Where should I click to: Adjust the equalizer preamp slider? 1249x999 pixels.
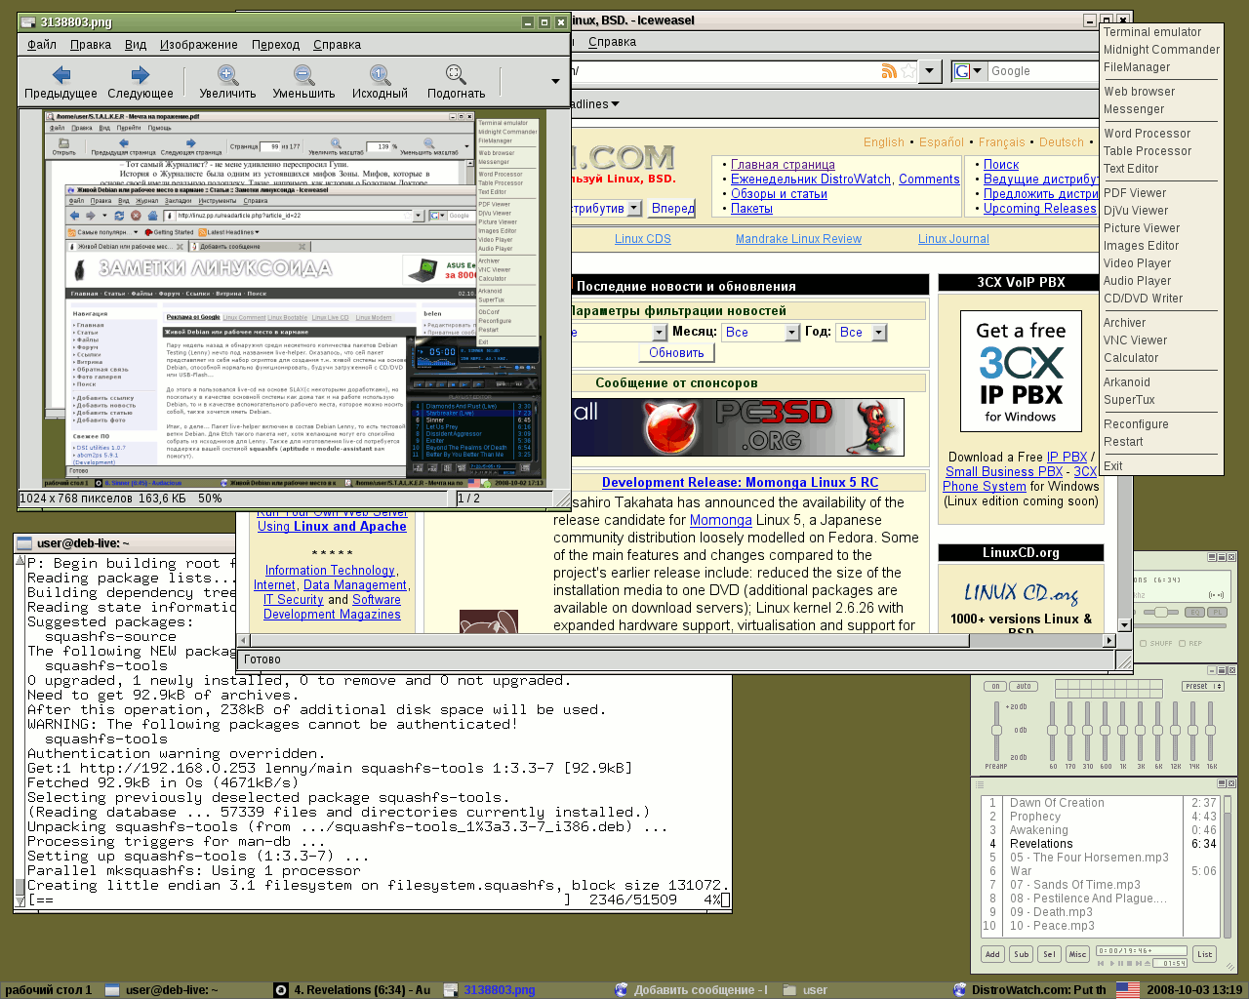point(996,731)
